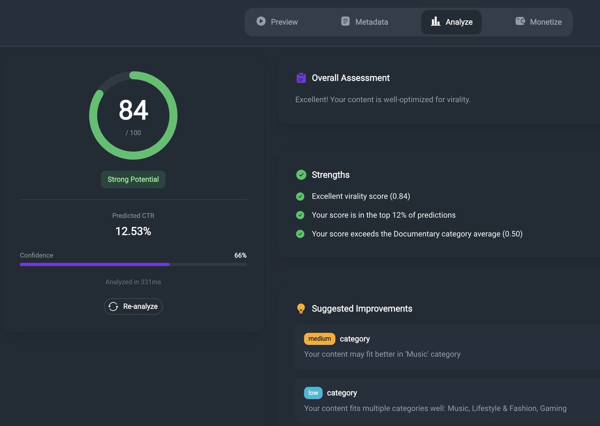Click the 12.53% predicted CTR value
The image size is (600, 426).
133,231
